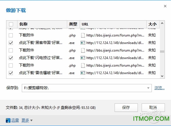Click the scroll down arrow of file list
Screen dimensions: 171x126
coord(162,76)
